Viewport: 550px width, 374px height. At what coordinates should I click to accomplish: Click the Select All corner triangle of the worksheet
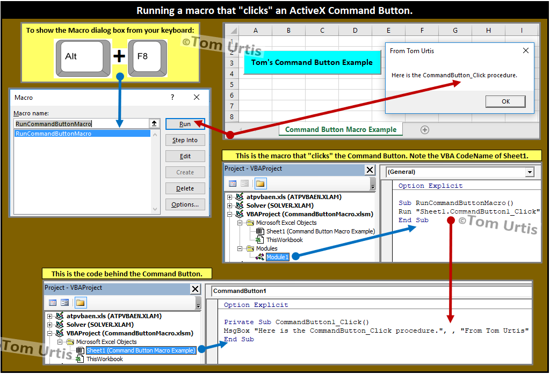(x=233, y=31)
